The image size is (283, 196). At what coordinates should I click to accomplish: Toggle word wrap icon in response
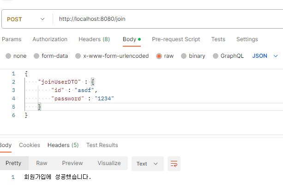tap(174, 164)
